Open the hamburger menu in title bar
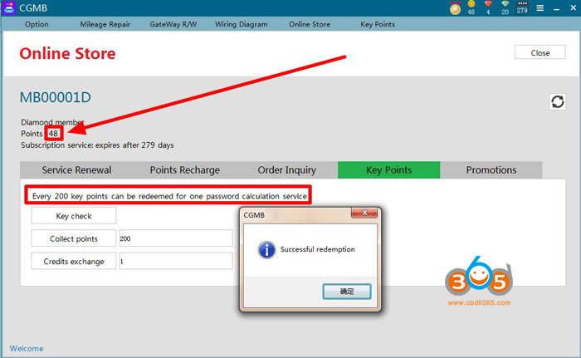The width and height of the screenshot is (581, 358). (540, 8)
